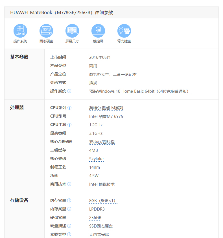Open the info icon next to 商用技术
Image resolution: width=223 pixels, height=238 pixels.
click(x=69, y=184)
